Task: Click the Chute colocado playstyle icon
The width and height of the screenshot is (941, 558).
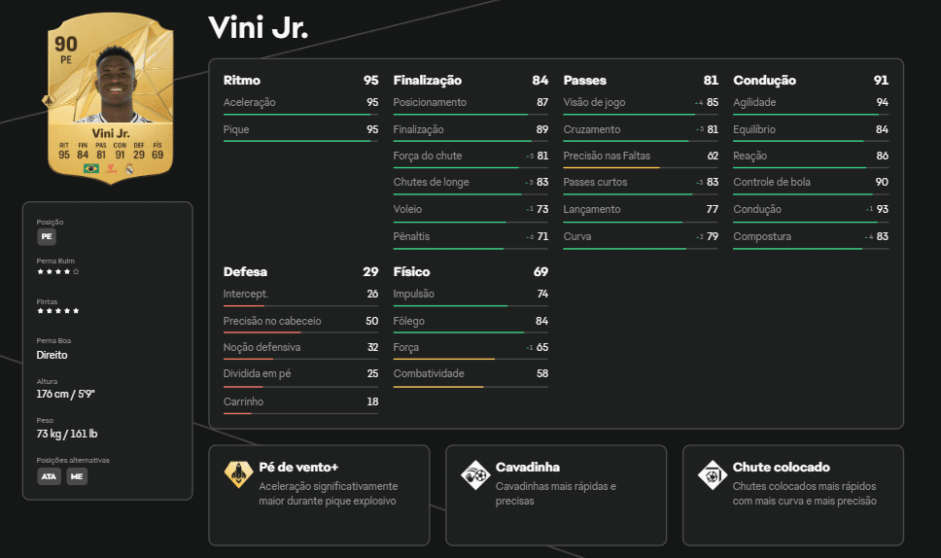Action: click(713, 473)
